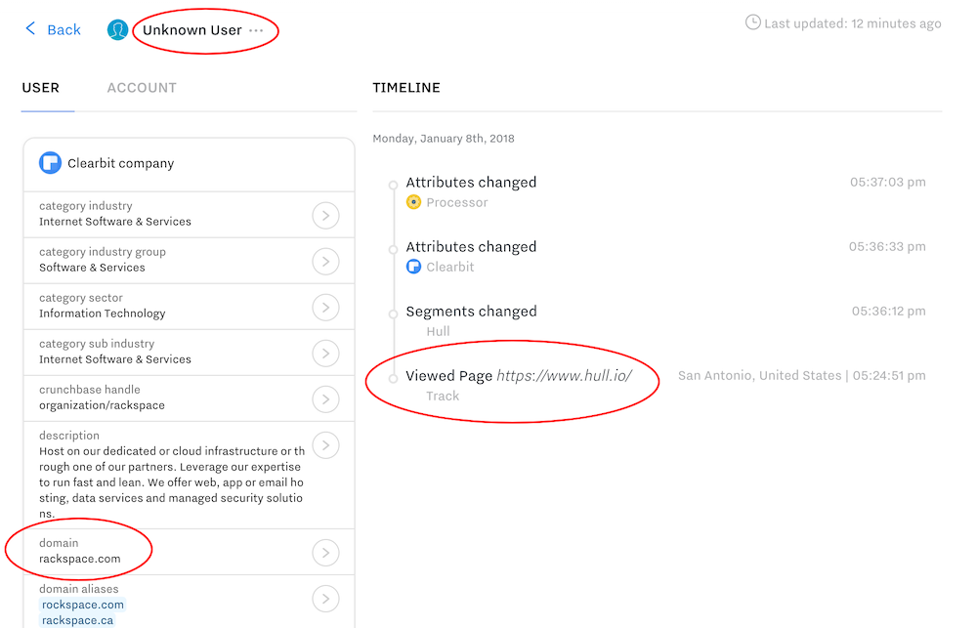Click the Software & Services value
The image size is (977, 628).
92,268
